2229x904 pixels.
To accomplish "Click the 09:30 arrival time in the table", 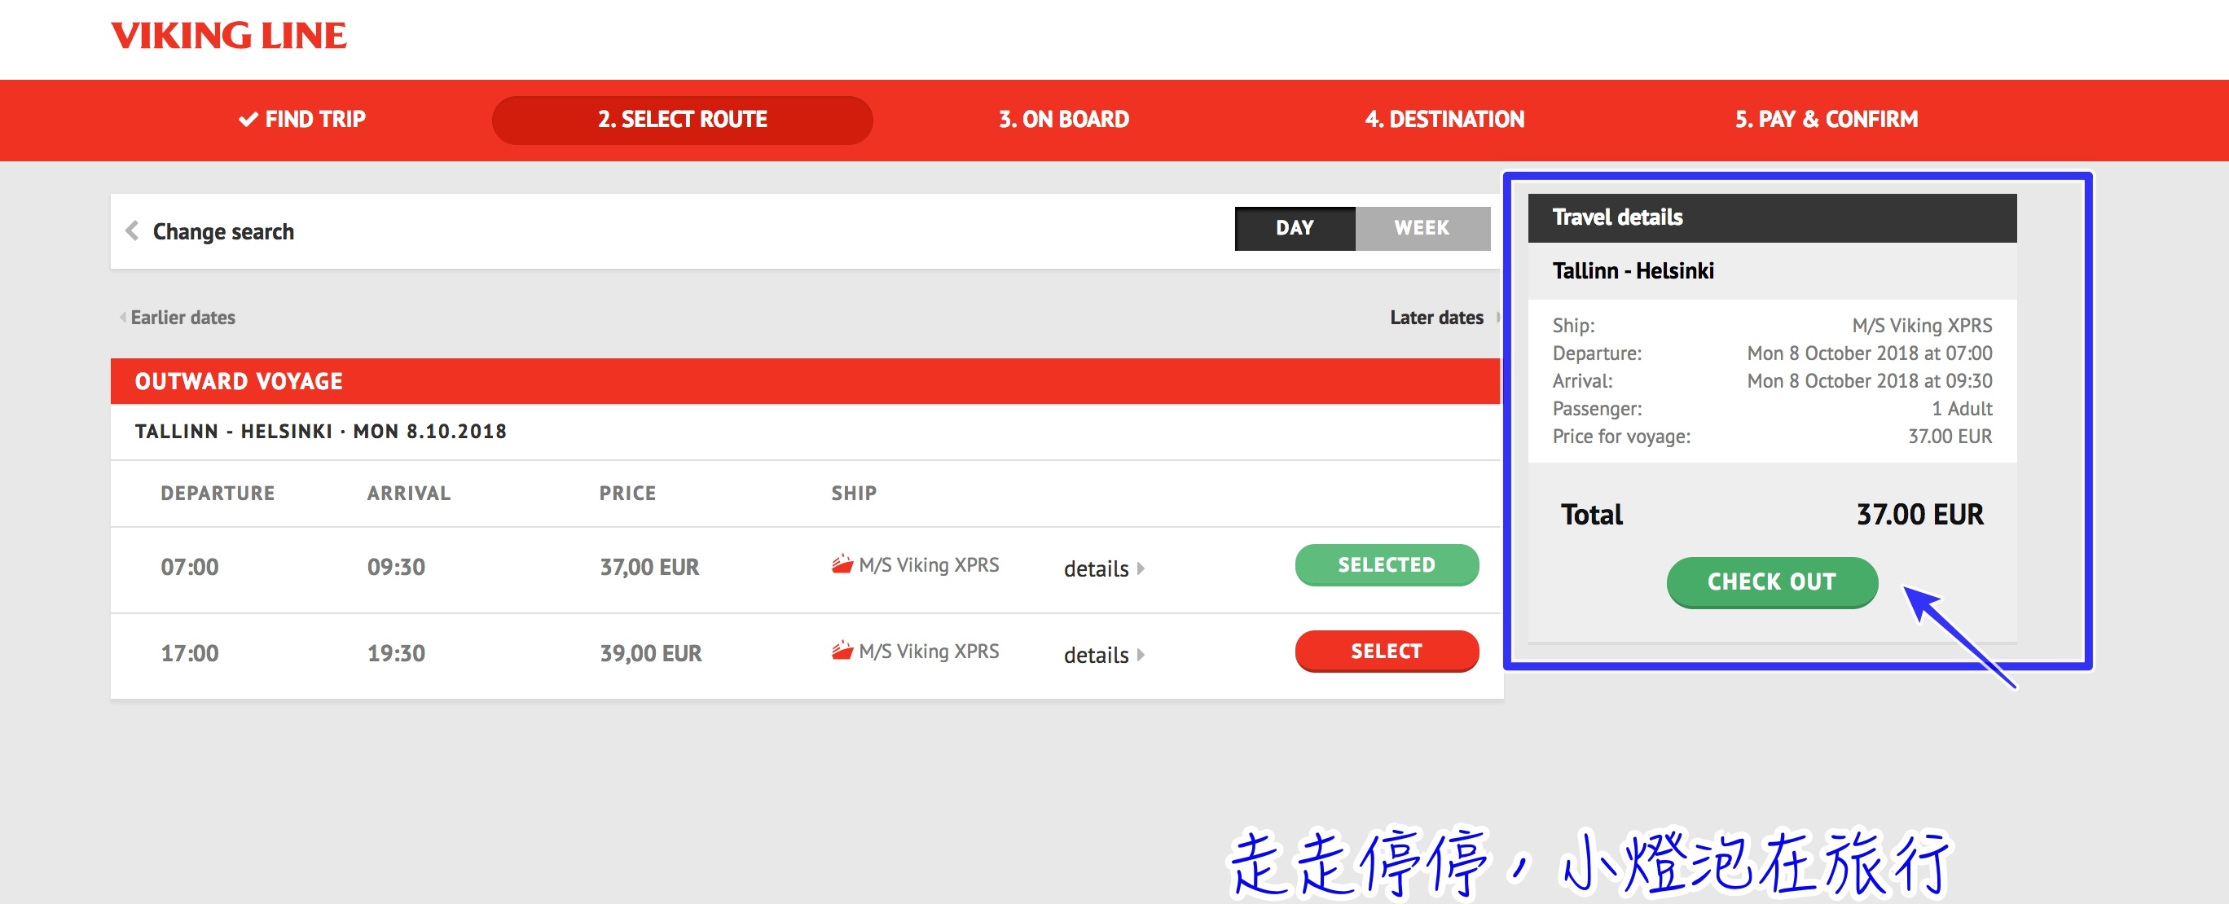I will [395, 568].
